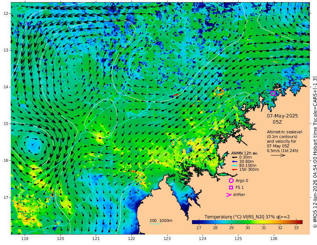This screenshot has height=245, width=317.
Task: Click the 119 longitude axis label
Action: tap(25, 239)
